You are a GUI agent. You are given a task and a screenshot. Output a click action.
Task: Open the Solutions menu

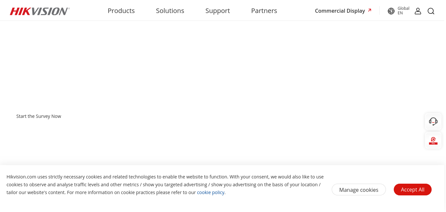[x=170, y=11]
